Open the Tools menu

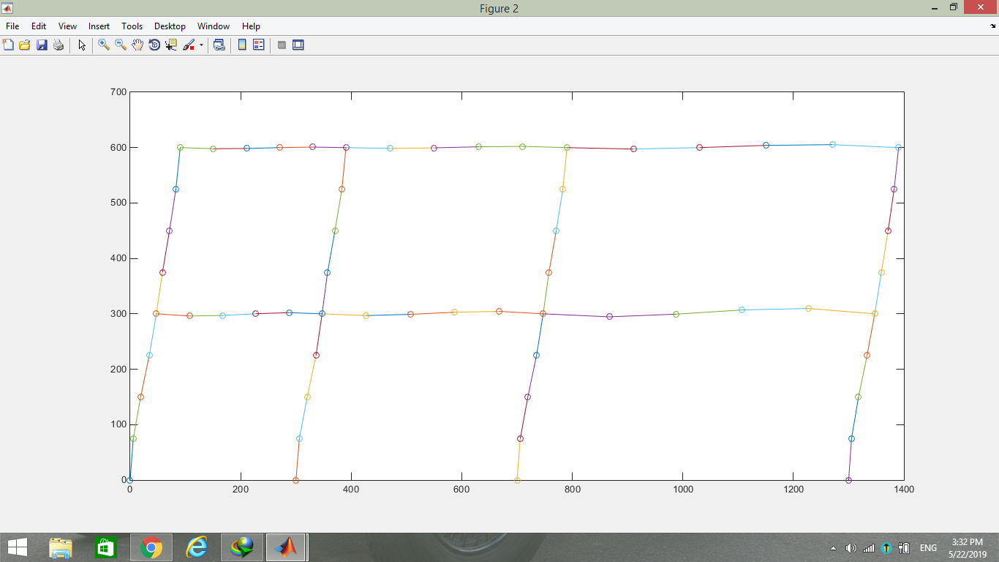(x=132, y=26)
